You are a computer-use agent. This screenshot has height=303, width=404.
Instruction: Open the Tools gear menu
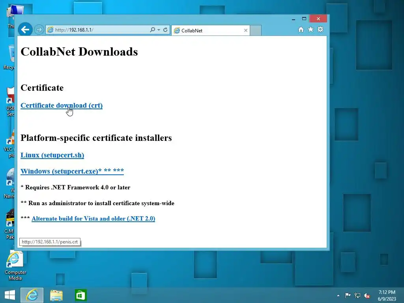[320, 29]
